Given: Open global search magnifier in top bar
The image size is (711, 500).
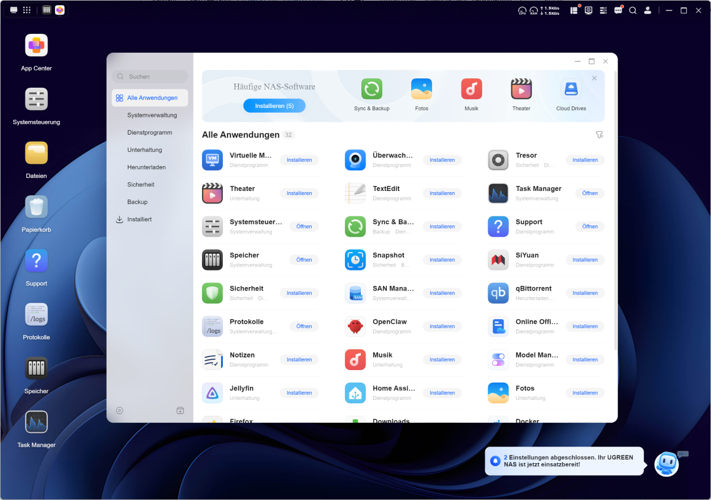Looking at the screenshot, I should coord(633,10).
